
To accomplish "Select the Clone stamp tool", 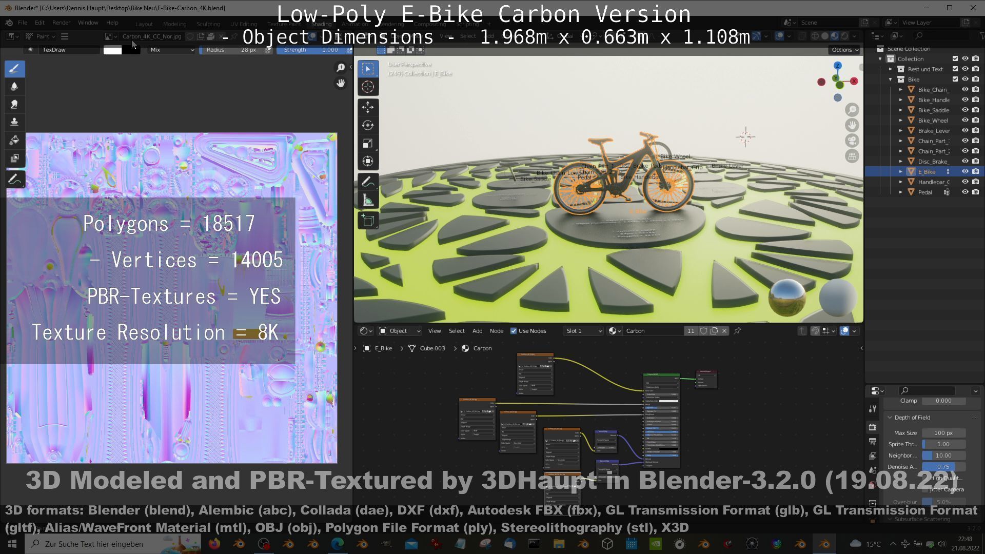I will 14,122.
